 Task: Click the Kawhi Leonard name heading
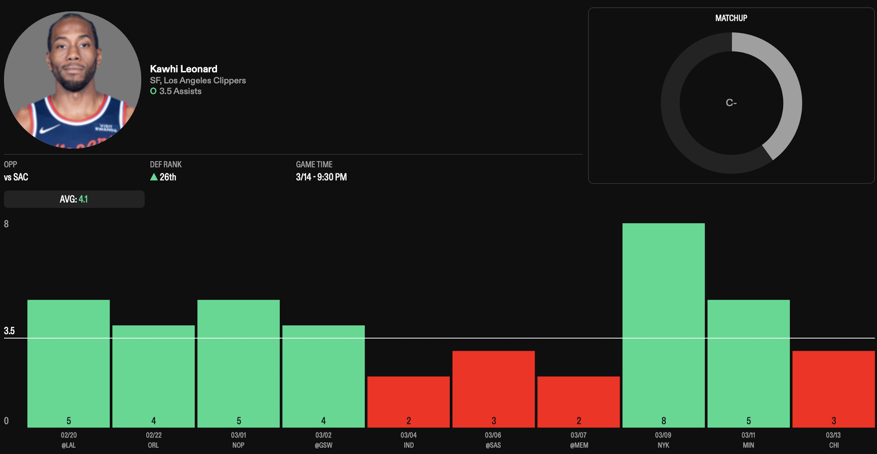183,69
